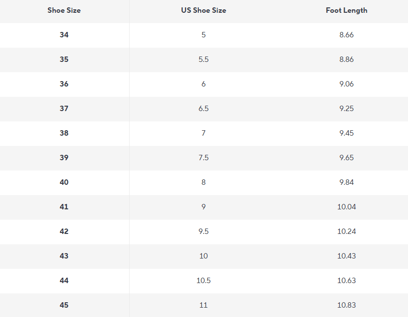This screenshot has width=408, height=317.
Task: Click US shoe size 7.5 value
Action: pos(203,158)
